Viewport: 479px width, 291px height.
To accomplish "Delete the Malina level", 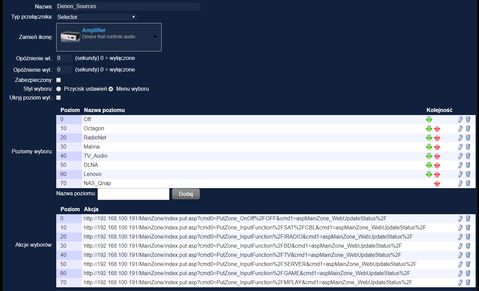I will click(468, 147).
